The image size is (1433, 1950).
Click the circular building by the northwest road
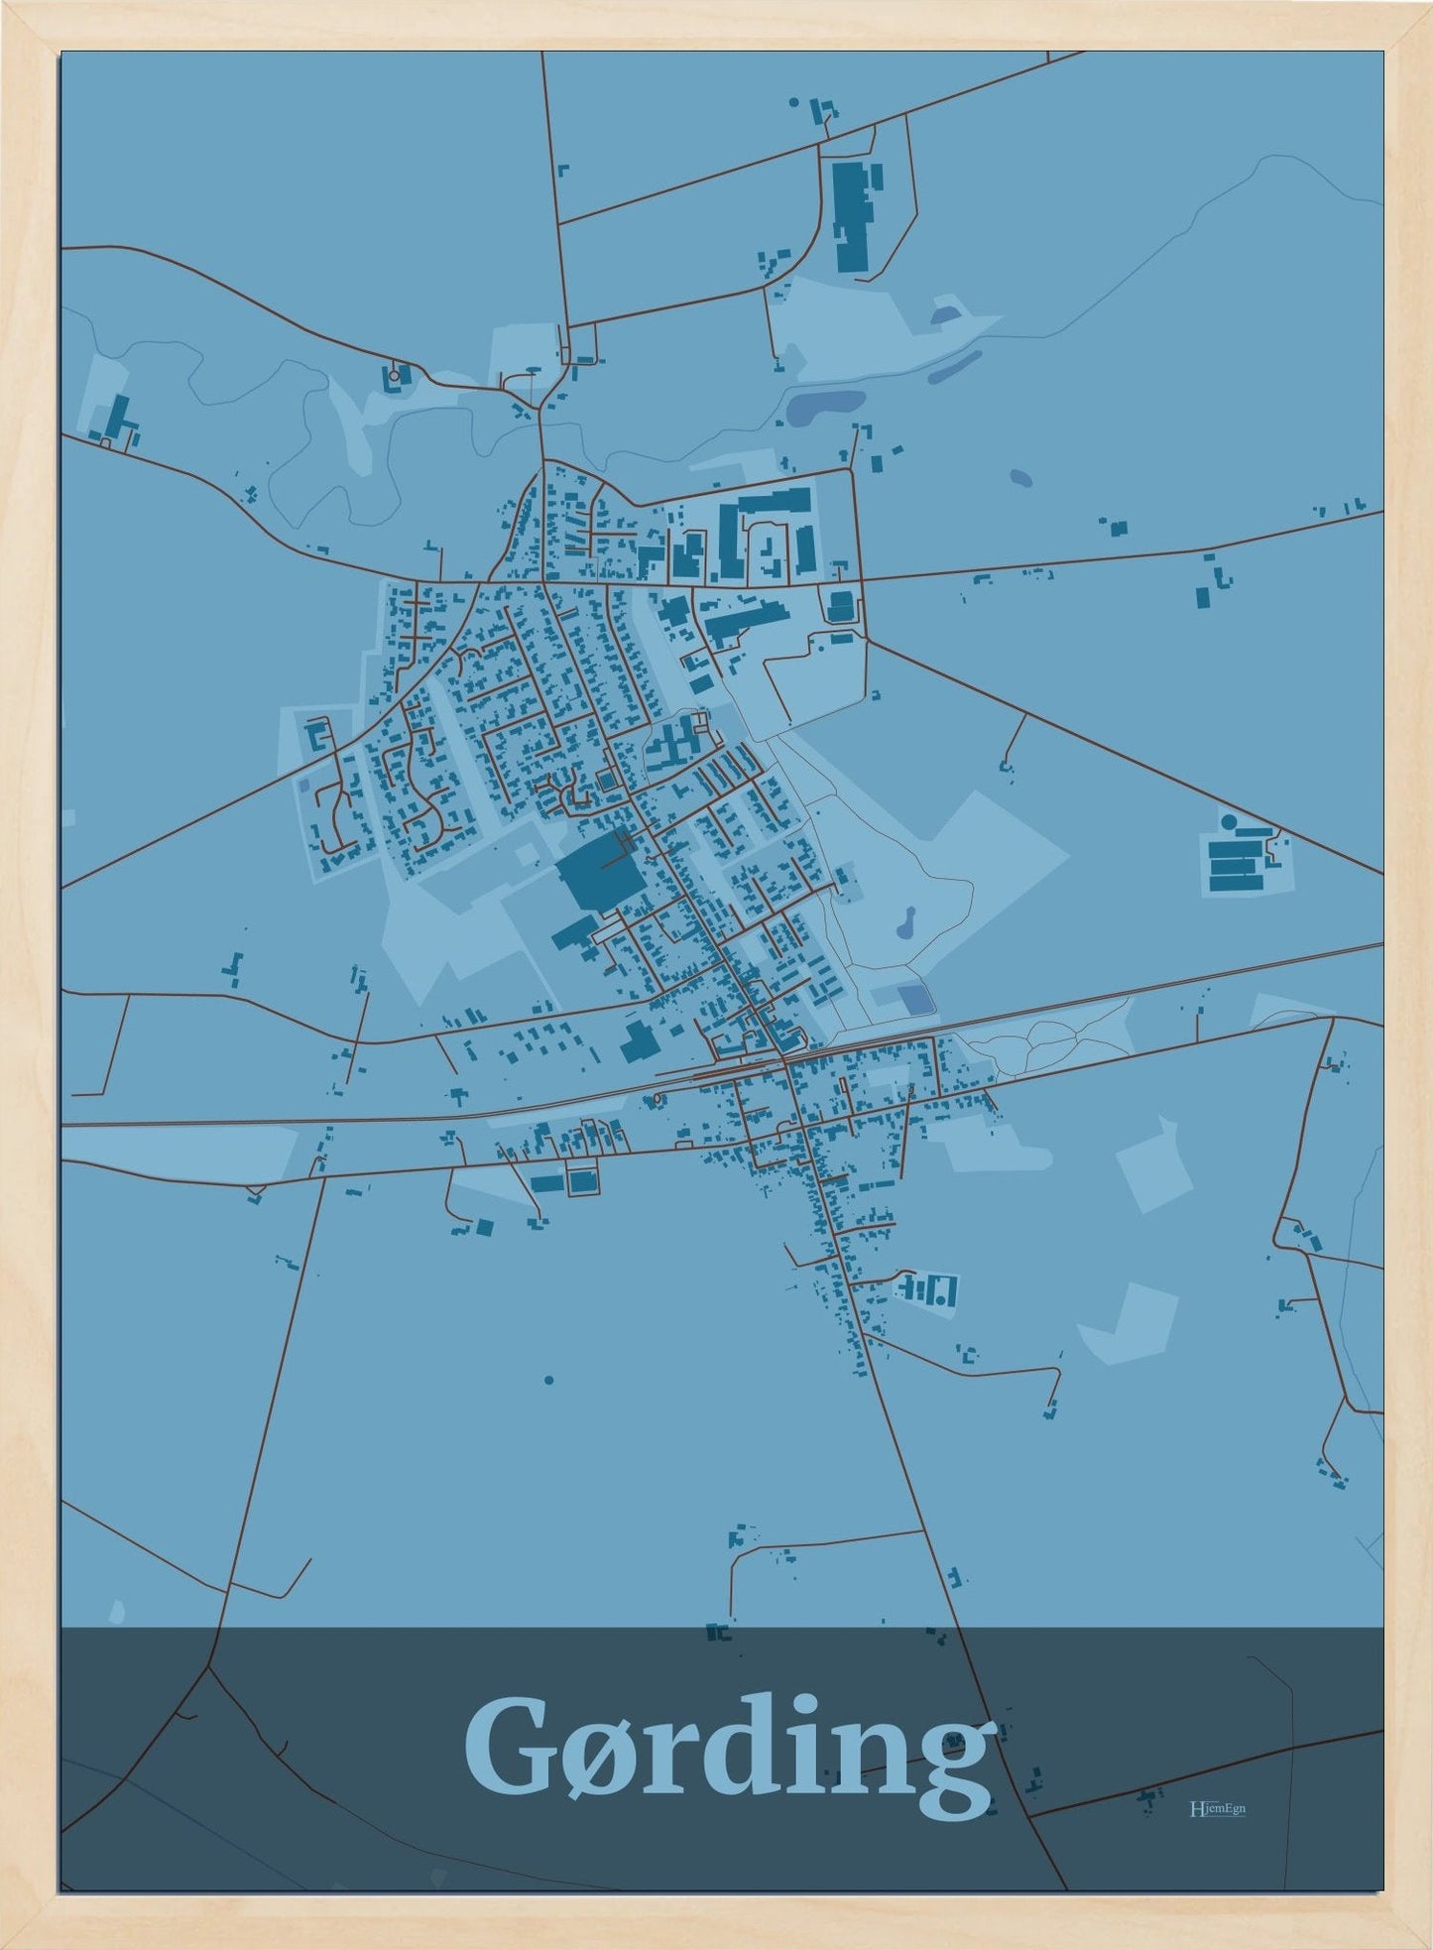tap(395, 376)
